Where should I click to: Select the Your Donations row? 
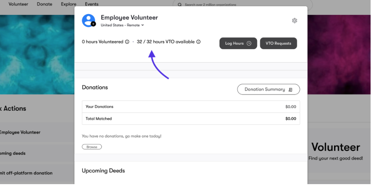coord(191,106)
